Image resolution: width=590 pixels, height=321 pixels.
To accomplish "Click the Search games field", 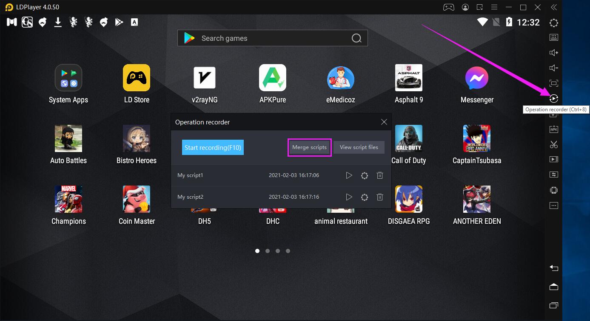I will 273,38.
